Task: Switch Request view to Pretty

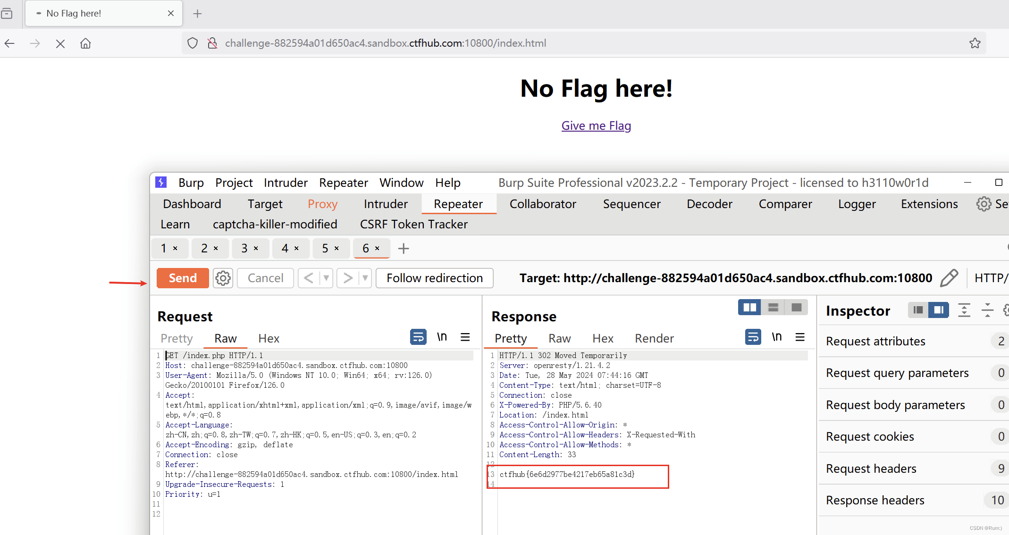Action: point(177,338)
